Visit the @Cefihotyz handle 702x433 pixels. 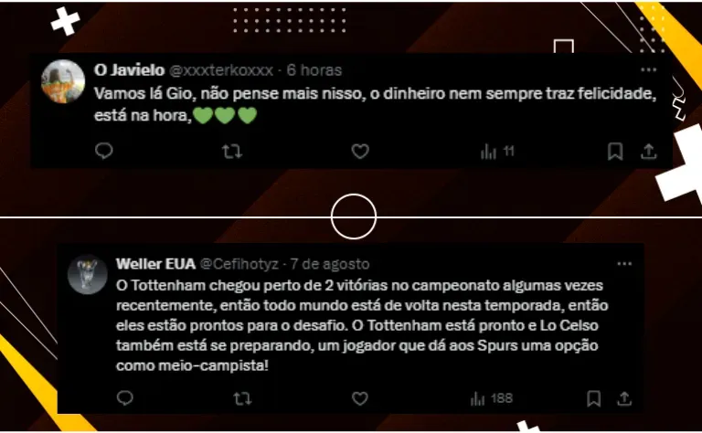point(239,264)
